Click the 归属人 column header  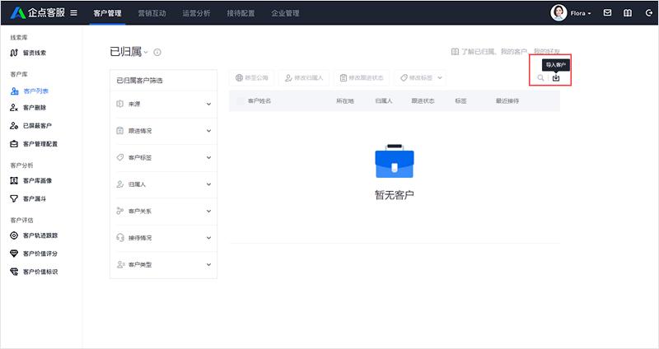point(384,101)
